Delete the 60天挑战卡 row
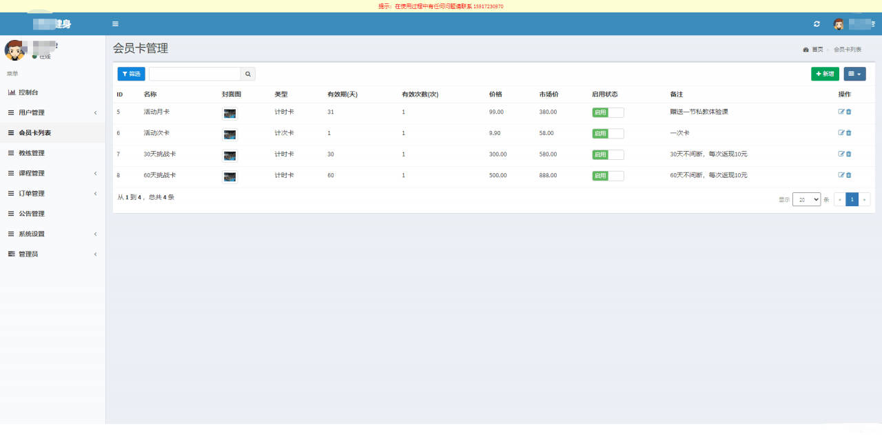 pos(848,175)
